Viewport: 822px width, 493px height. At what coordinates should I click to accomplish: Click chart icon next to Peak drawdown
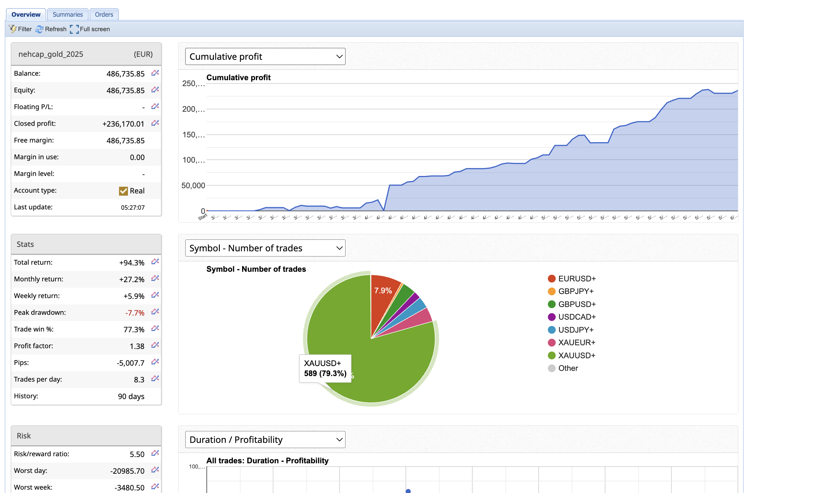tap(155, 312)
